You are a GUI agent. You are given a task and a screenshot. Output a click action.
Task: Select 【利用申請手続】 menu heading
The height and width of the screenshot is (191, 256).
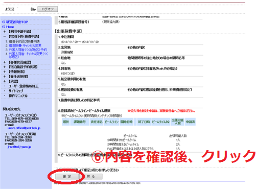tap(20, 32)
